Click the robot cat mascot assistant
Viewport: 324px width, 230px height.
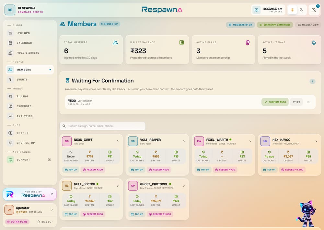coord(307,214)
